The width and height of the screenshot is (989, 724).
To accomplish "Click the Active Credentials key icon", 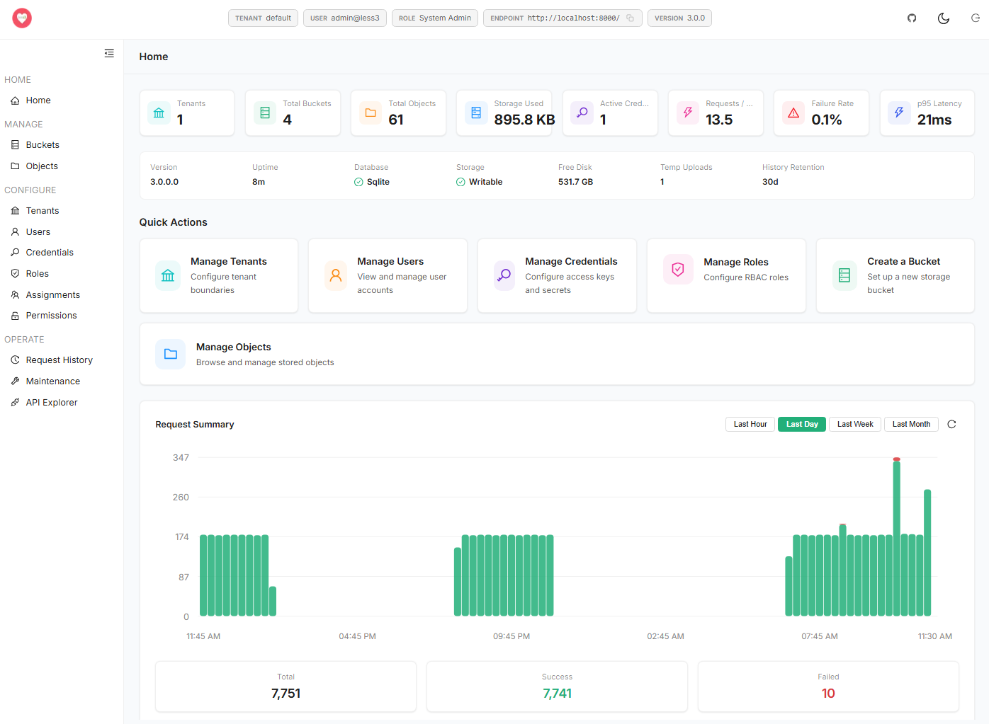I will pyautogui.click(x=582, y=113).
